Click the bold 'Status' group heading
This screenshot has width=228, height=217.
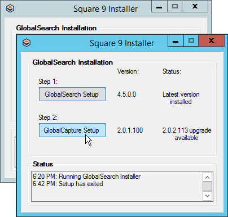(43, 164)
